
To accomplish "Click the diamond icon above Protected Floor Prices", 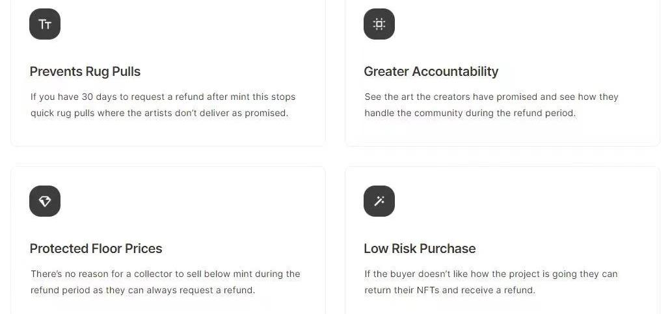I will tap(45, 201).
